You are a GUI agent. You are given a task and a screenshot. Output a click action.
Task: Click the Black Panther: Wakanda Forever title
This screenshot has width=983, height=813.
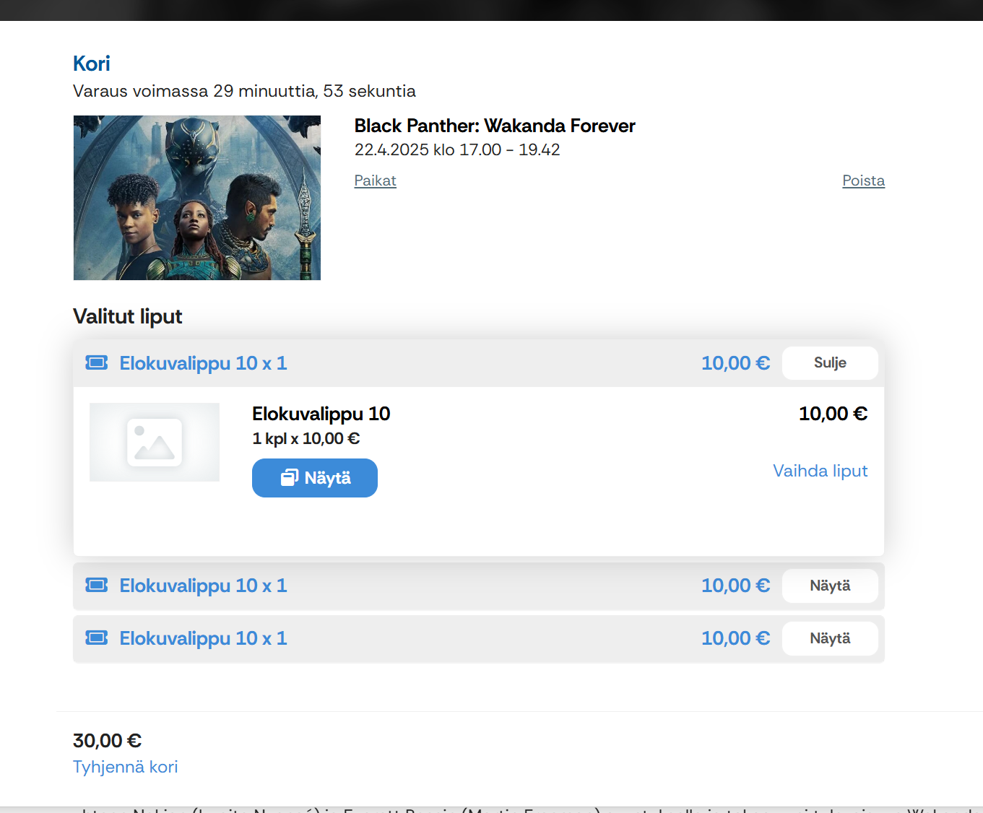coord(495,126)
